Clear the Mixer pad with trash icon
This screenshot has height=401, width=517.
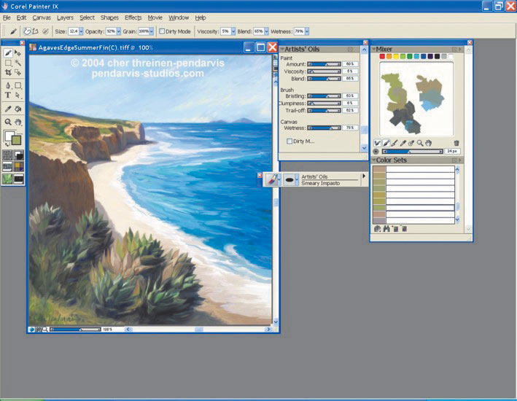[x=456, y=143]
